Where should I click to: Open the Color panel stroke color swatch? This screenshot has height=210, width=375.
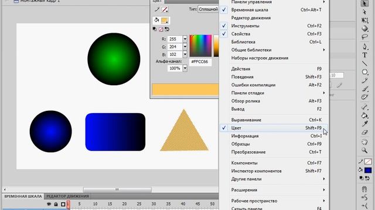(165, 9)
